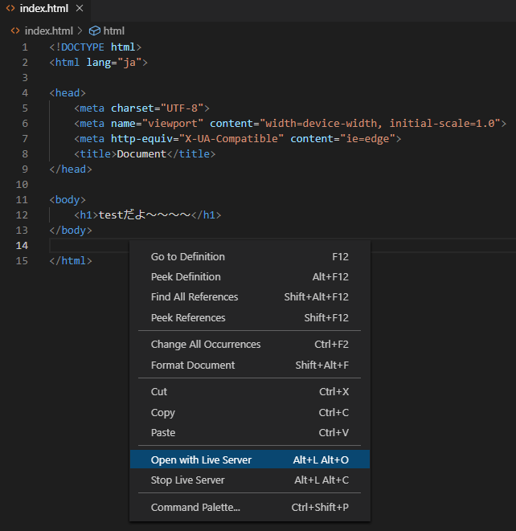Click the html symbol icon in breadcrumb
This screenshot has width=516, height=531.
point(94,31)
